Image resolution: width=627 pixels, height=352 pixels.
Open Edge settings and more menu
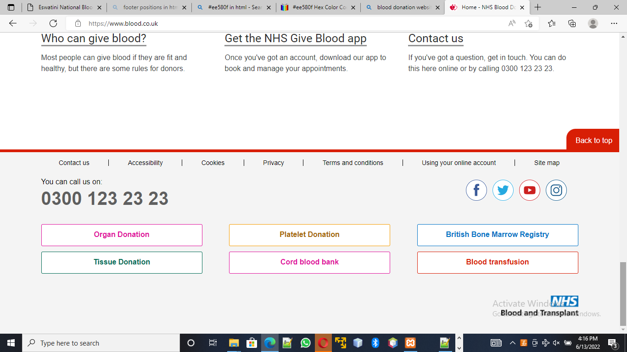pos(614,23)
